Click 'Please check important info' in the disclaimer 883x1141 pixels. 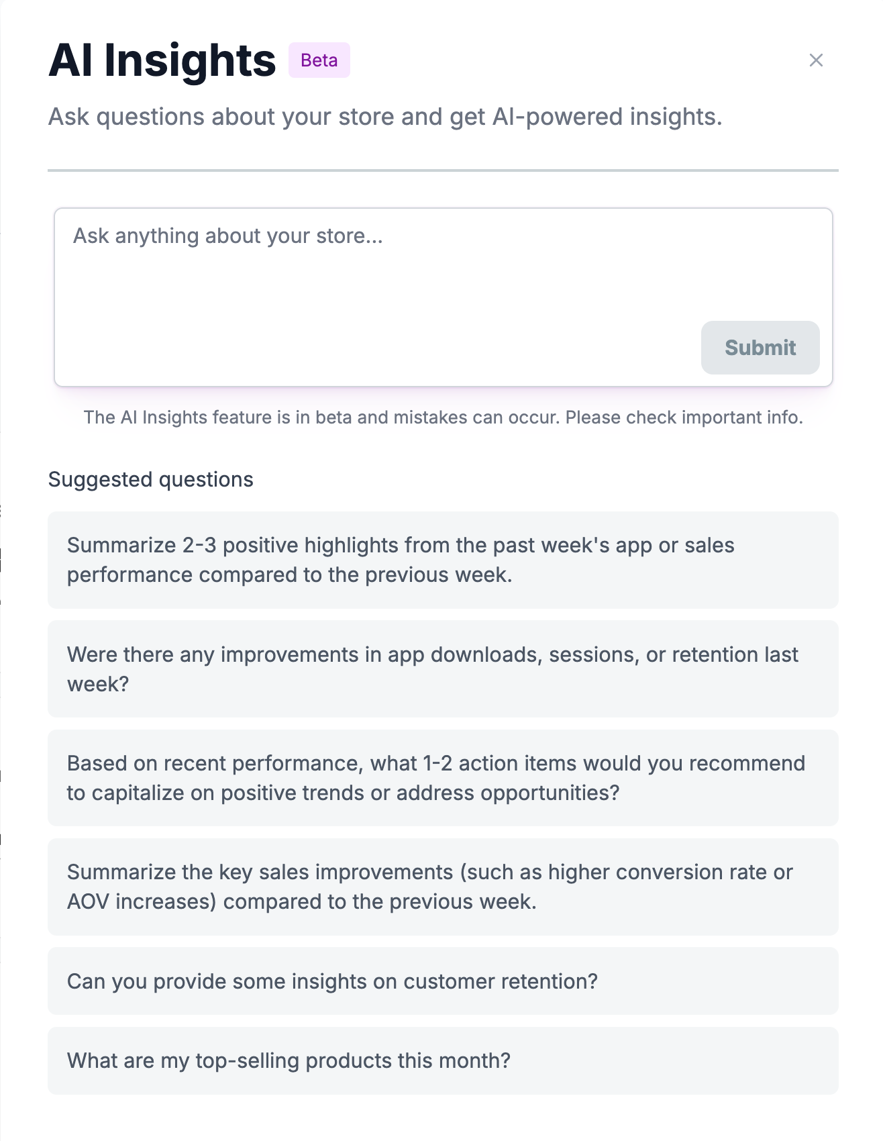tap(683, 417)
